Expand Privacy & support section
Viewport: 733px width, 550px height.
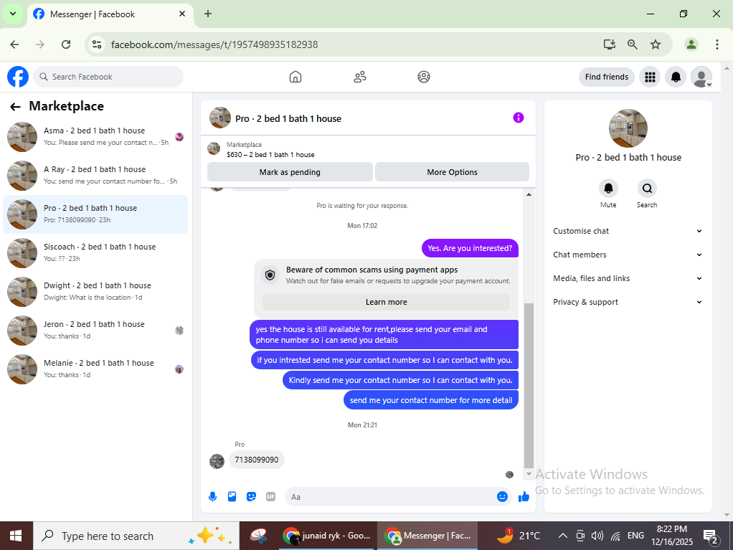point(628,302)
